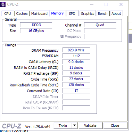
Task: Open the Graphics tab
Action: [x=88, y=14]
